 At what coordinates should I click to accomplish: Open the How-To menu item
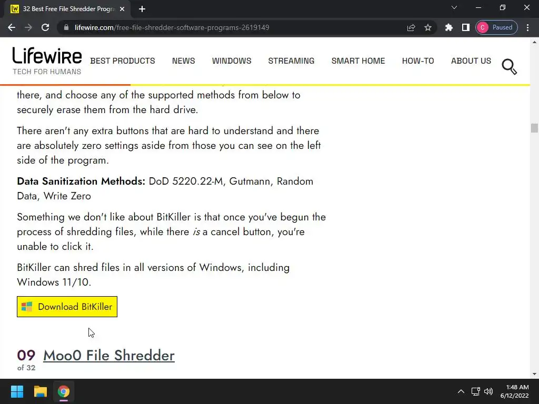[x=418, y=61]
